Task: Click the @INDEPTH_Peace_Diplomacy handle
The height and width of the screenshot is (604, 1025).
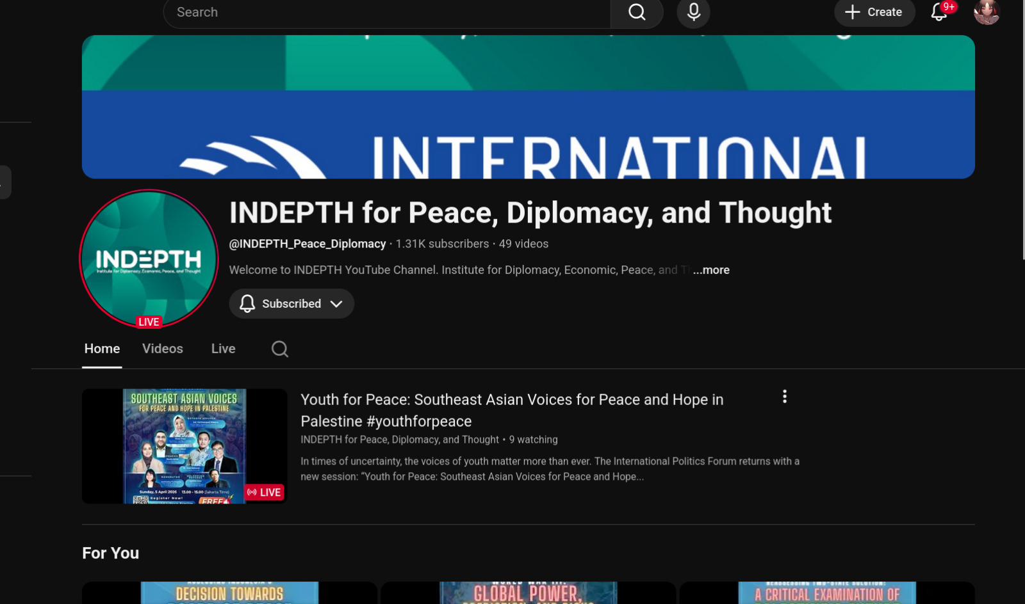Action: (307, 244)
